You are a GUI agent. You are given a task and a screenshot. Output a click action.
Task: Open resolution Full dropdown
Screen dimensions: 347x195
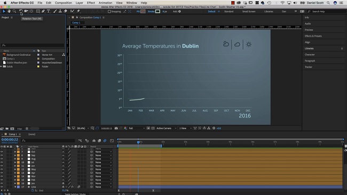pos(137,128)
